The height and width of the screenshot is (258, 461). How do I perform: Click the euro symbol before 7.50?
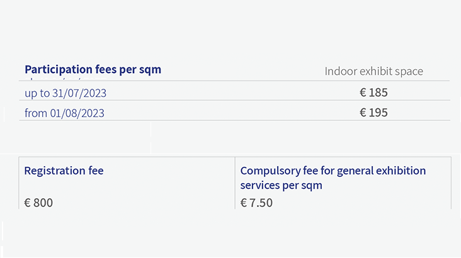point(244,203)
